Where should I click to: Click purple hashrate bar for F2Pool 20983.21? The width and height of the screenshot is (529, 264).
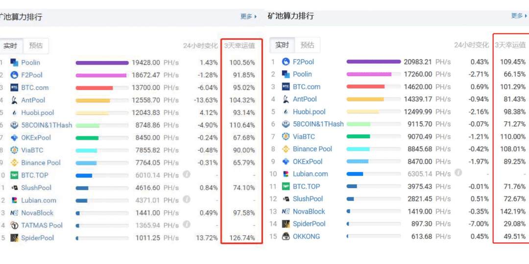pos(373,62)
